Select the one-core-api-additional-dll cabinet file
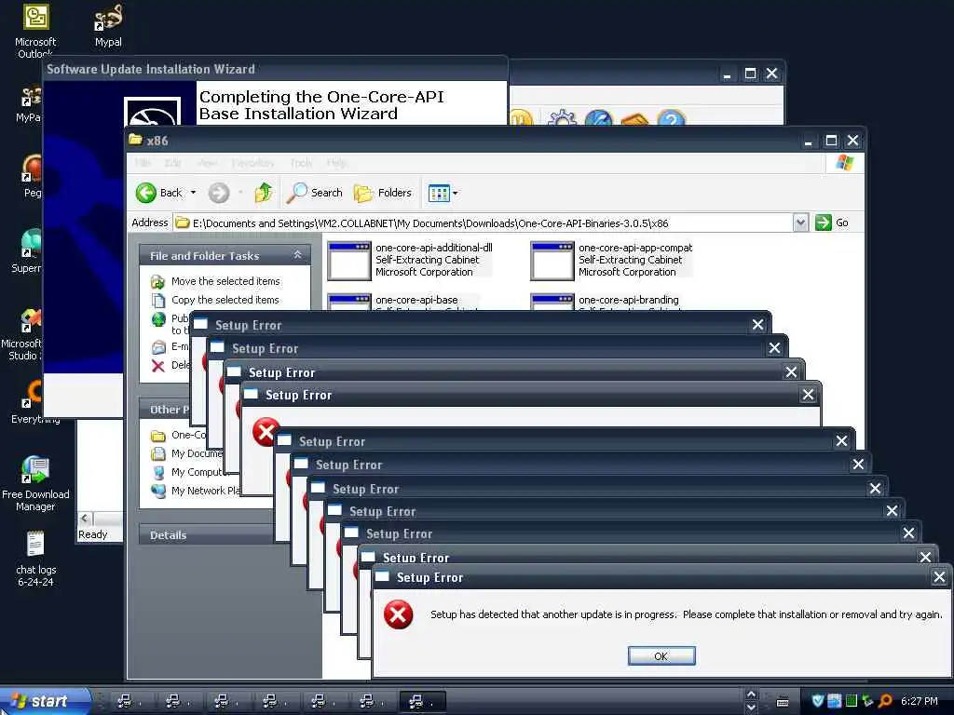Image resolution: width=954 pixels, height=715 pixels. [410, 261]
